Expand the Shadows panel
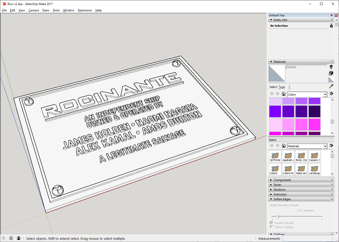Image resolution: width=339 pixels, height=242 pixels. (x=271, y=190)
